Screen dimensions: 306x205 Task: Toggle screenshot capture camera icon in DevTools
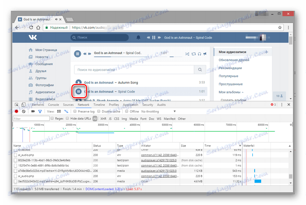33,112
